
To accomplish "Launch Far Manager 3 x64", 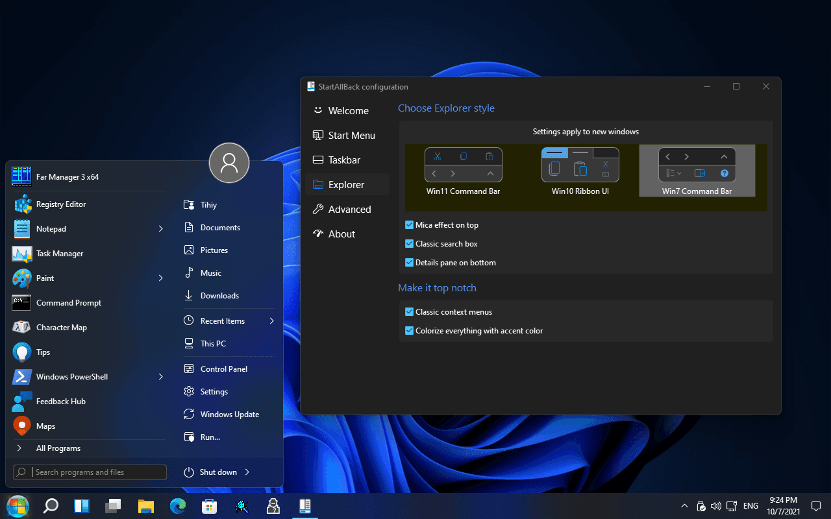I will coord(67,177).
